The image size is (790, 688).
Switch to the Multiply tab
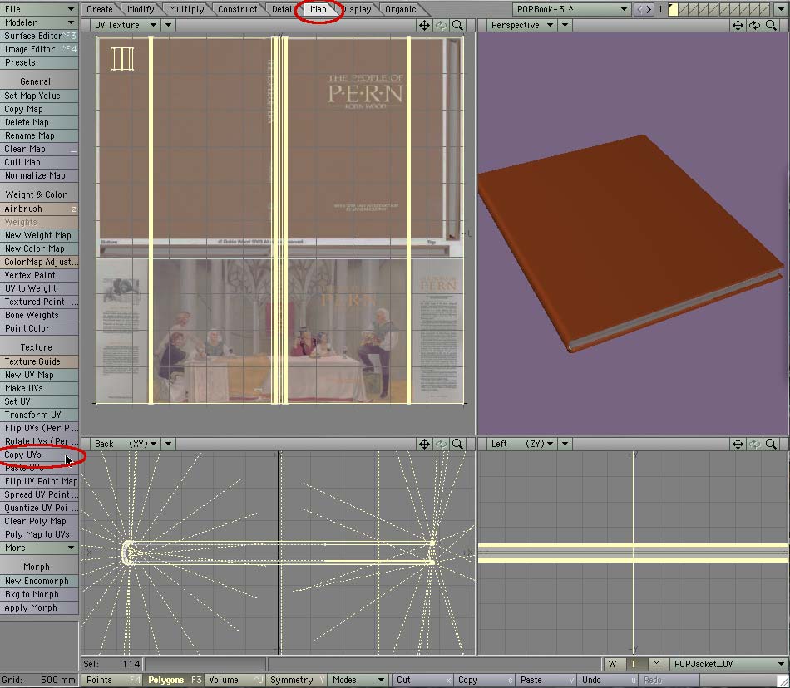tap(186, 9)
